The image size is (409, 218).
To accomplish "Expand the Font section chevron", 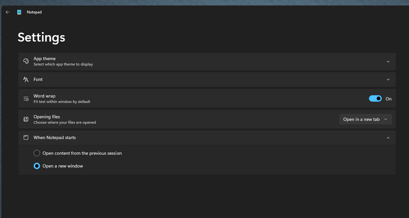I will (388, 80).
